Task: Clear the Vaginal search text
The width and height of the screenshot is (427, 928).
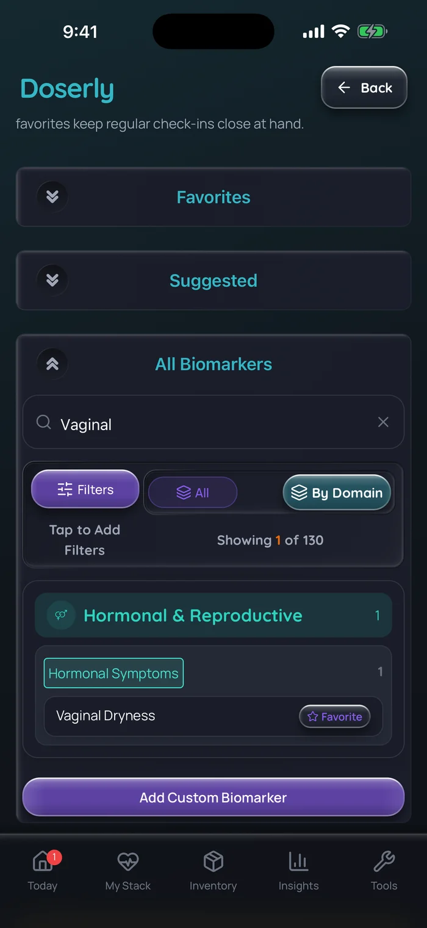Action: tap(383, 422)
